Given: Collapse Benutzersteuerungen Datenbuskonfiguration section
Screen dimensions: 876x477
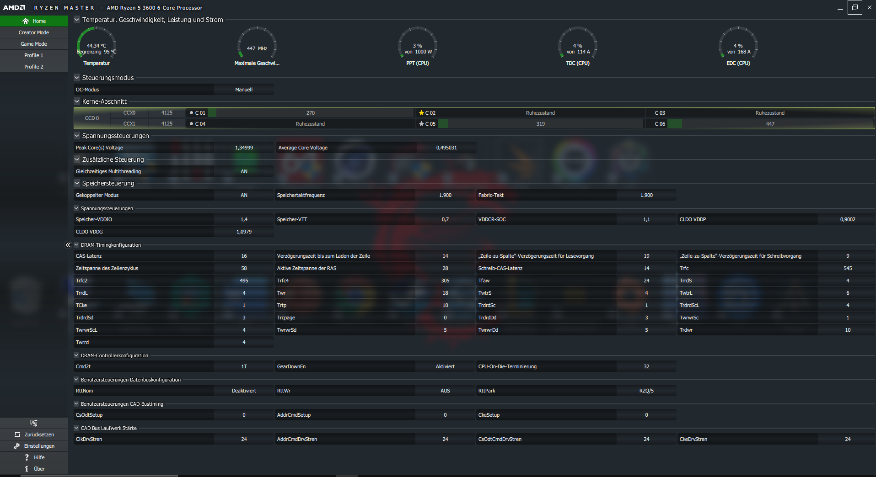Looking at the screenshot, I should point(76,380).
